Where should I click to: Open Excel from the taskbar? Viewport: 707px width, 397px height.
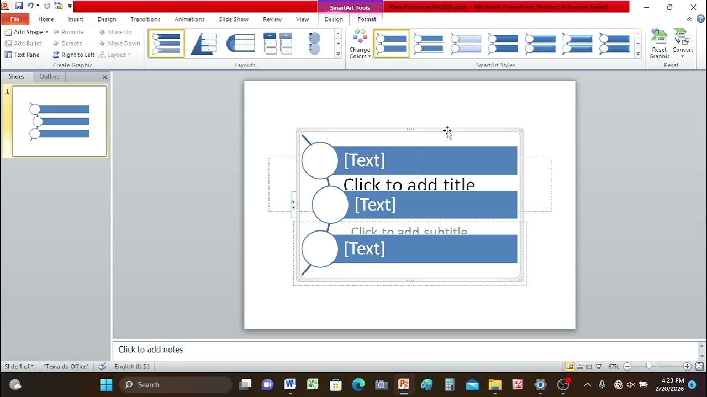click(313, 384)
